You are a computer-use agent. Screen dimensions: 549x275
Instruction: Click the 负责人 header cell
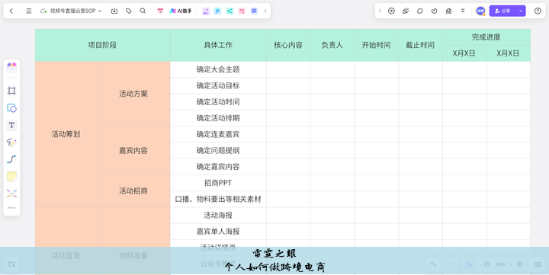pos(332,45)
